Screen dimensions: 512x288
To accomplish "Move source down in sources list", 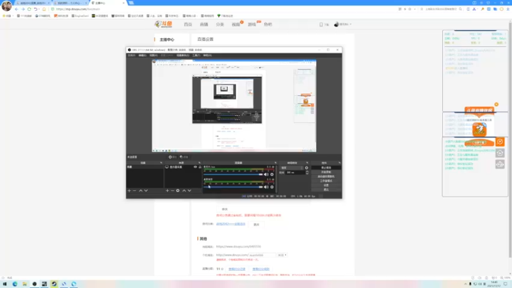I will pyautogui.click(x=189, y=190).
